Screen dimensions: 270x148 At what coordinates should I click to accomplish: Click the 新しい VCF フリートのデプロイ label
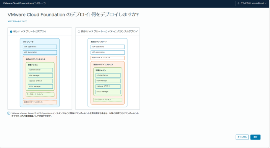[x=30, y=31]
